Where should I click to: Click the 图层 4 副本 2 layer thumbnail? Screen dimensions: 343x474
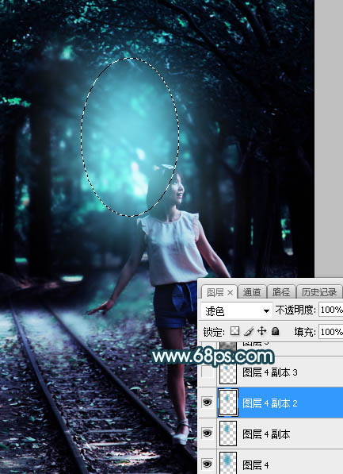click(x=228, y=403)
